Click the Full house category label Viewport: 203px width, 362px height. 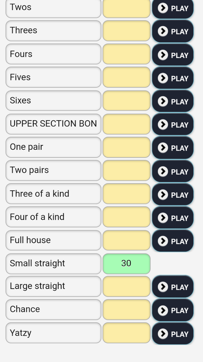(53, 240)
